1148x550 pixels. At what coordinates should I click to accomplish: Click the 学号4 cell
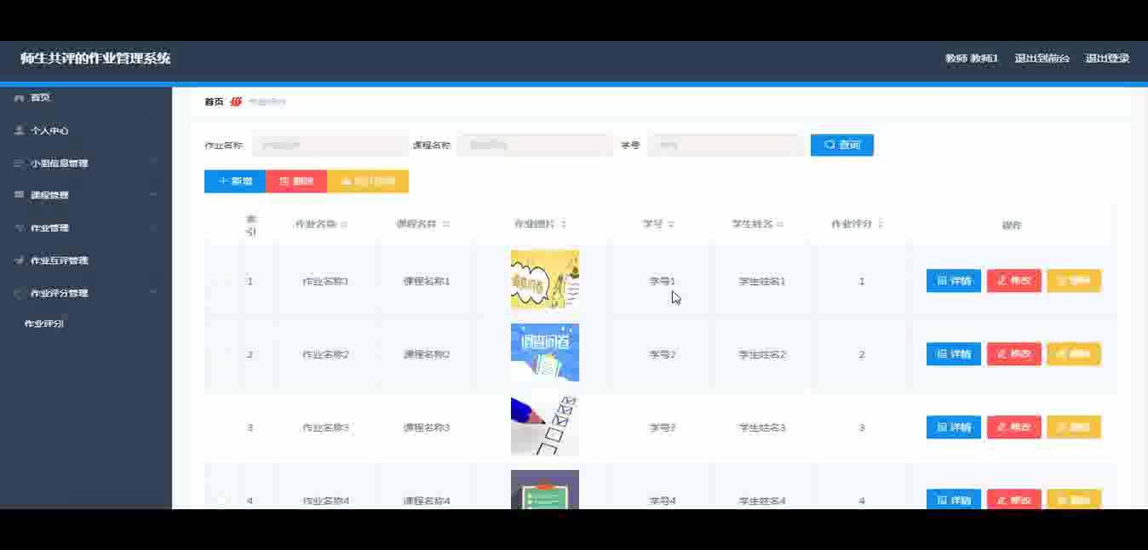pos(663,501)
